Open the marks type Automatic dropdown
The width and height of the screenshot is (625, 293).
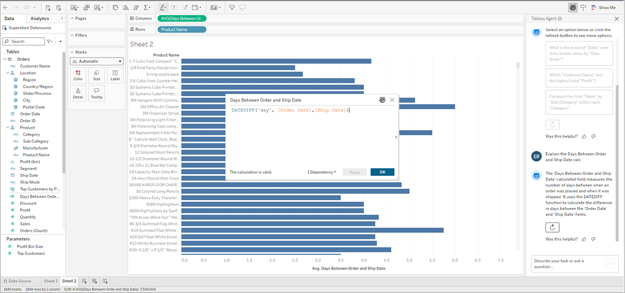(97, 61)
